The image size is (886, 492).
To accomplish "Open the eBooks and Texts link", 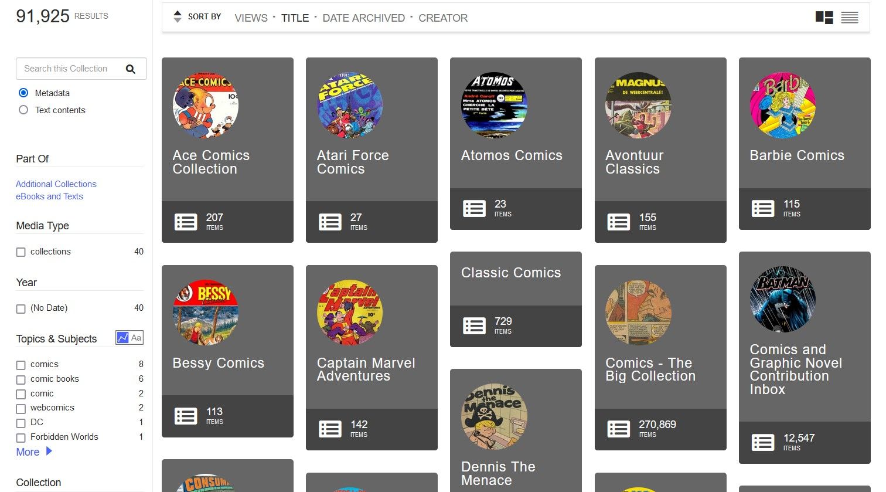I will coord(49,196).
